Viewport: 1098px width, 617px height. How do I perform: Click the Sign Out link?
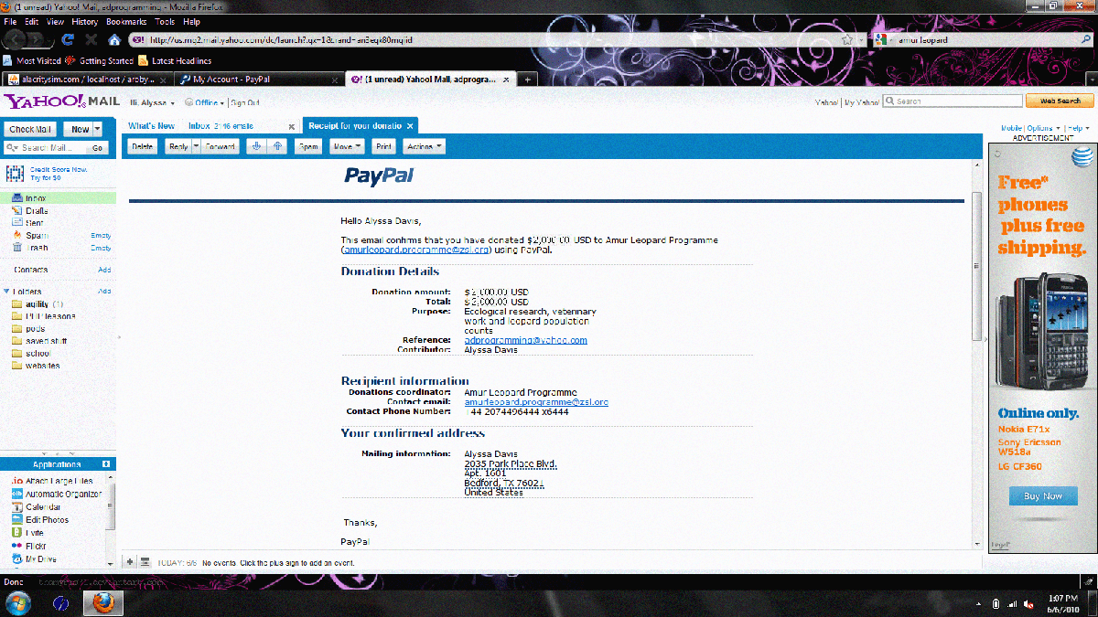tap(244, 102)
